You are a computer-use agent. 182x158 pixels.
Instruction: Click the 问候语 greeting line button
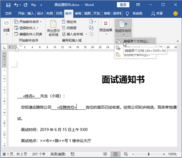tap(69, 28)
